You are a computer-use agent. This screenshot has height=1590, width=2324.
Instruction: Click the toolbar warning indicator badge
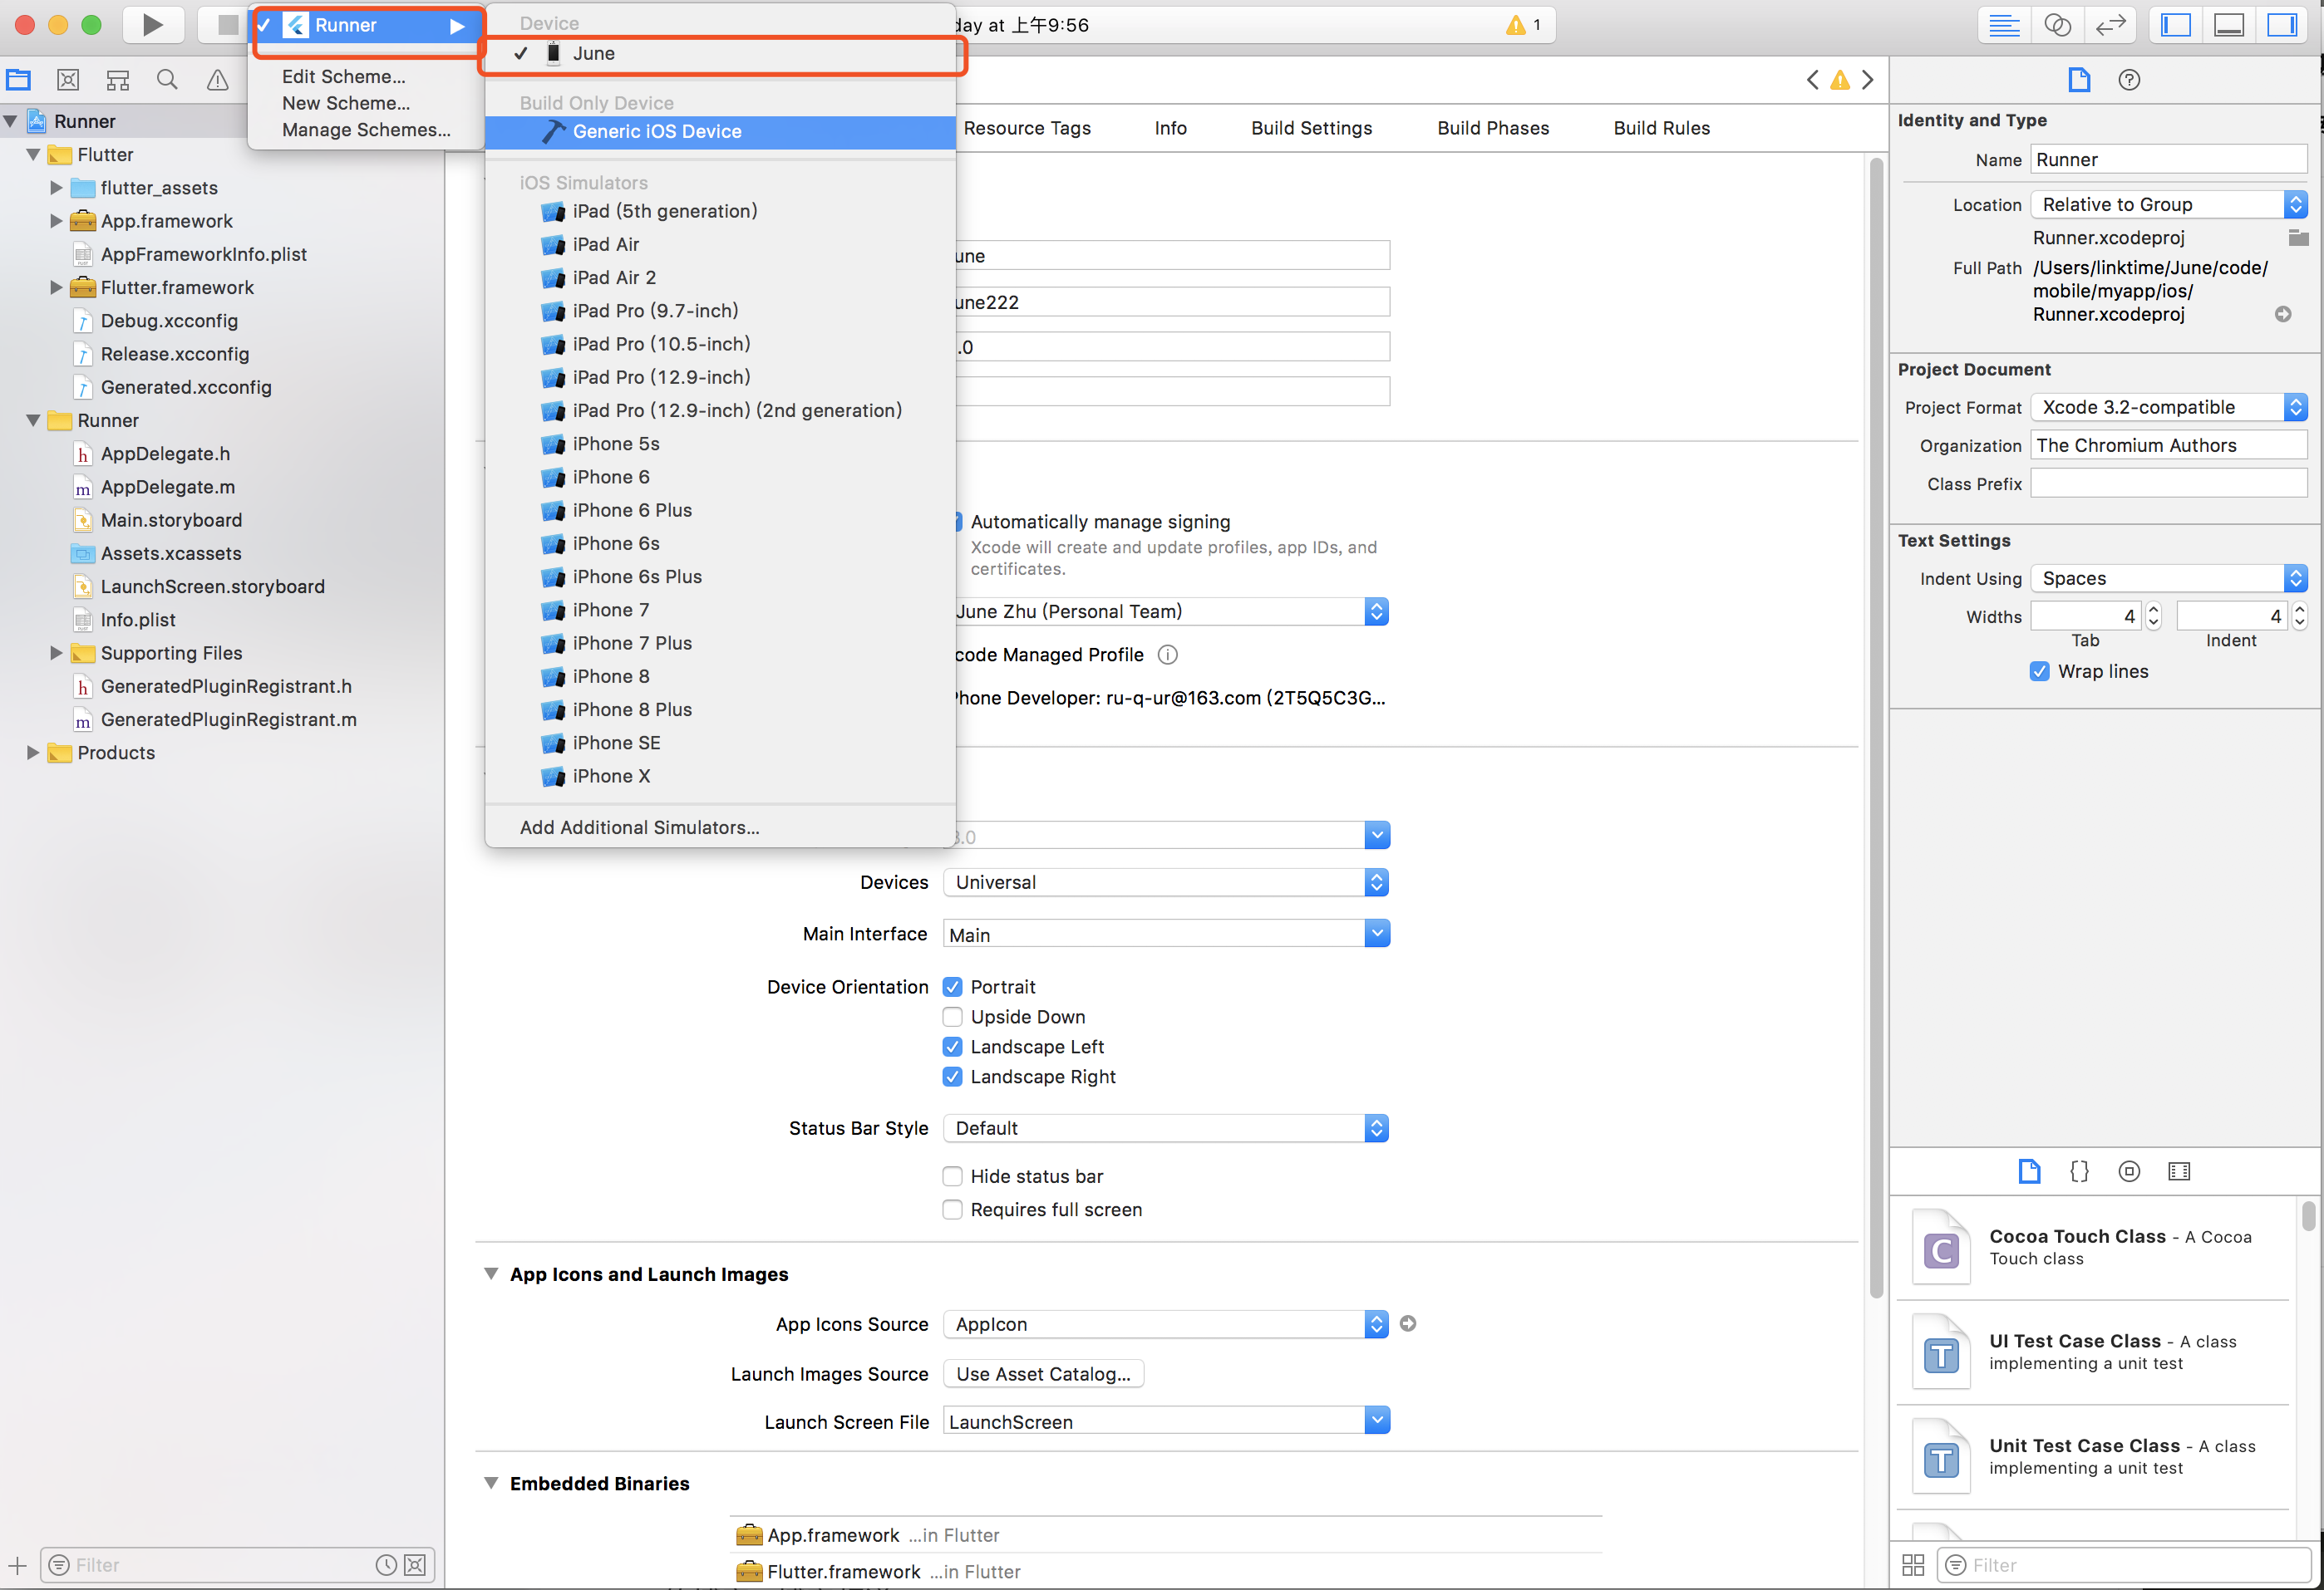coord(1524,25)
